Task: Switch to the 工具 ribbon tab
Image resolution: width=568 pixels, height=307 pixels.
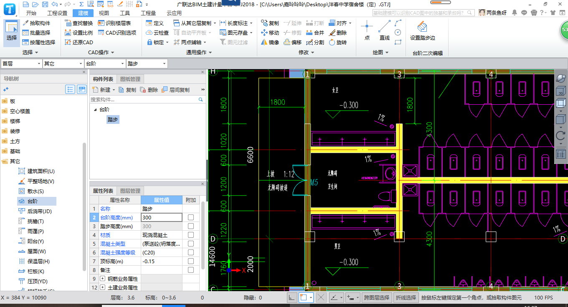Action: 125,13
